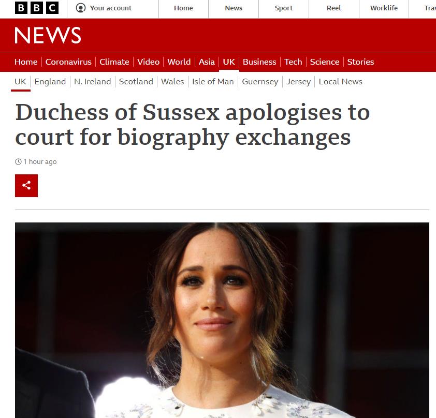Visit the Isle of Man section

coord(213,81)
